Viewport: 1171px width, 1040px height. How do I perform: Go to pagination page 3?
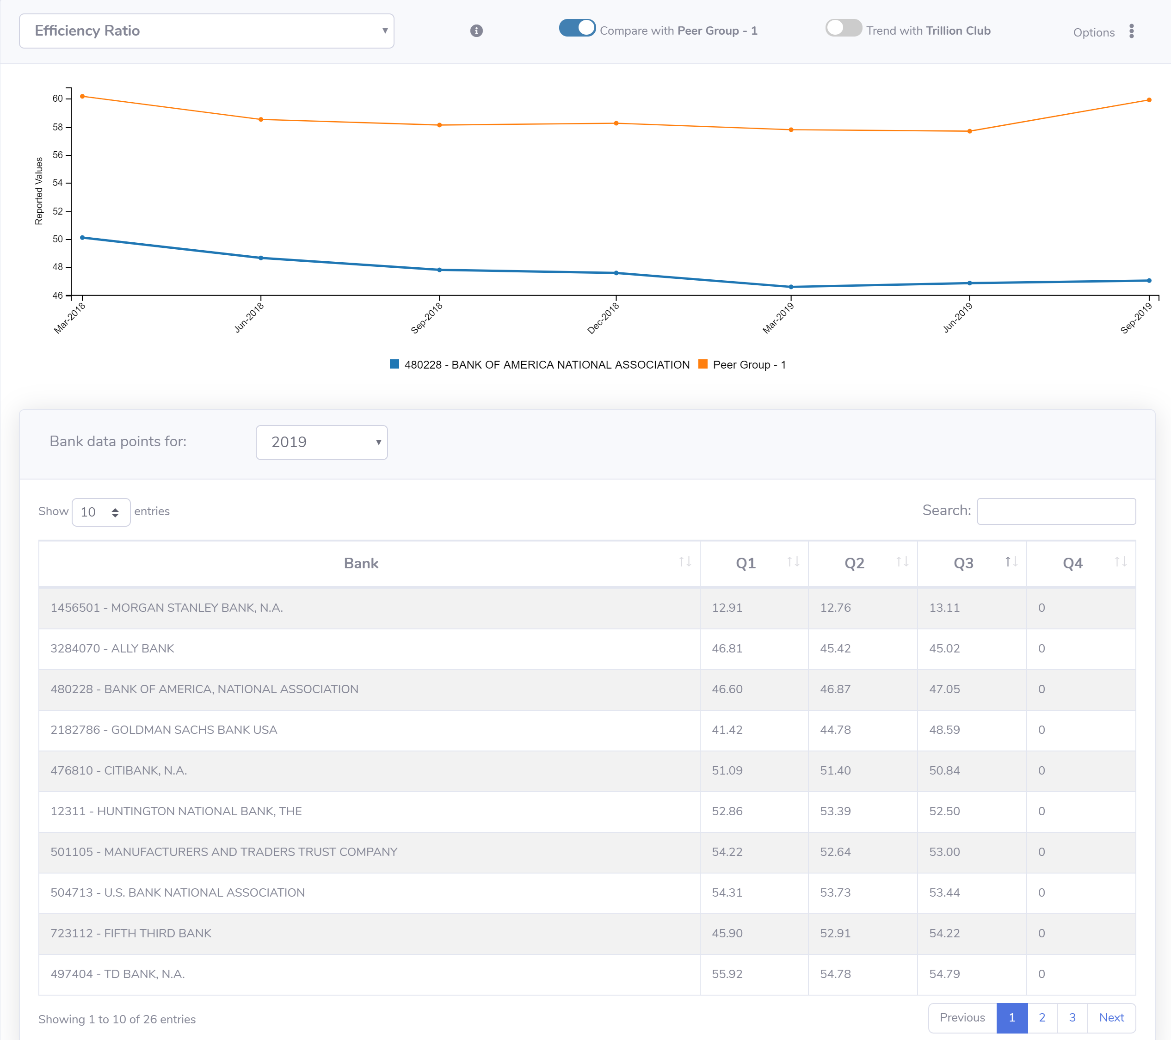click(1072, 1018)
